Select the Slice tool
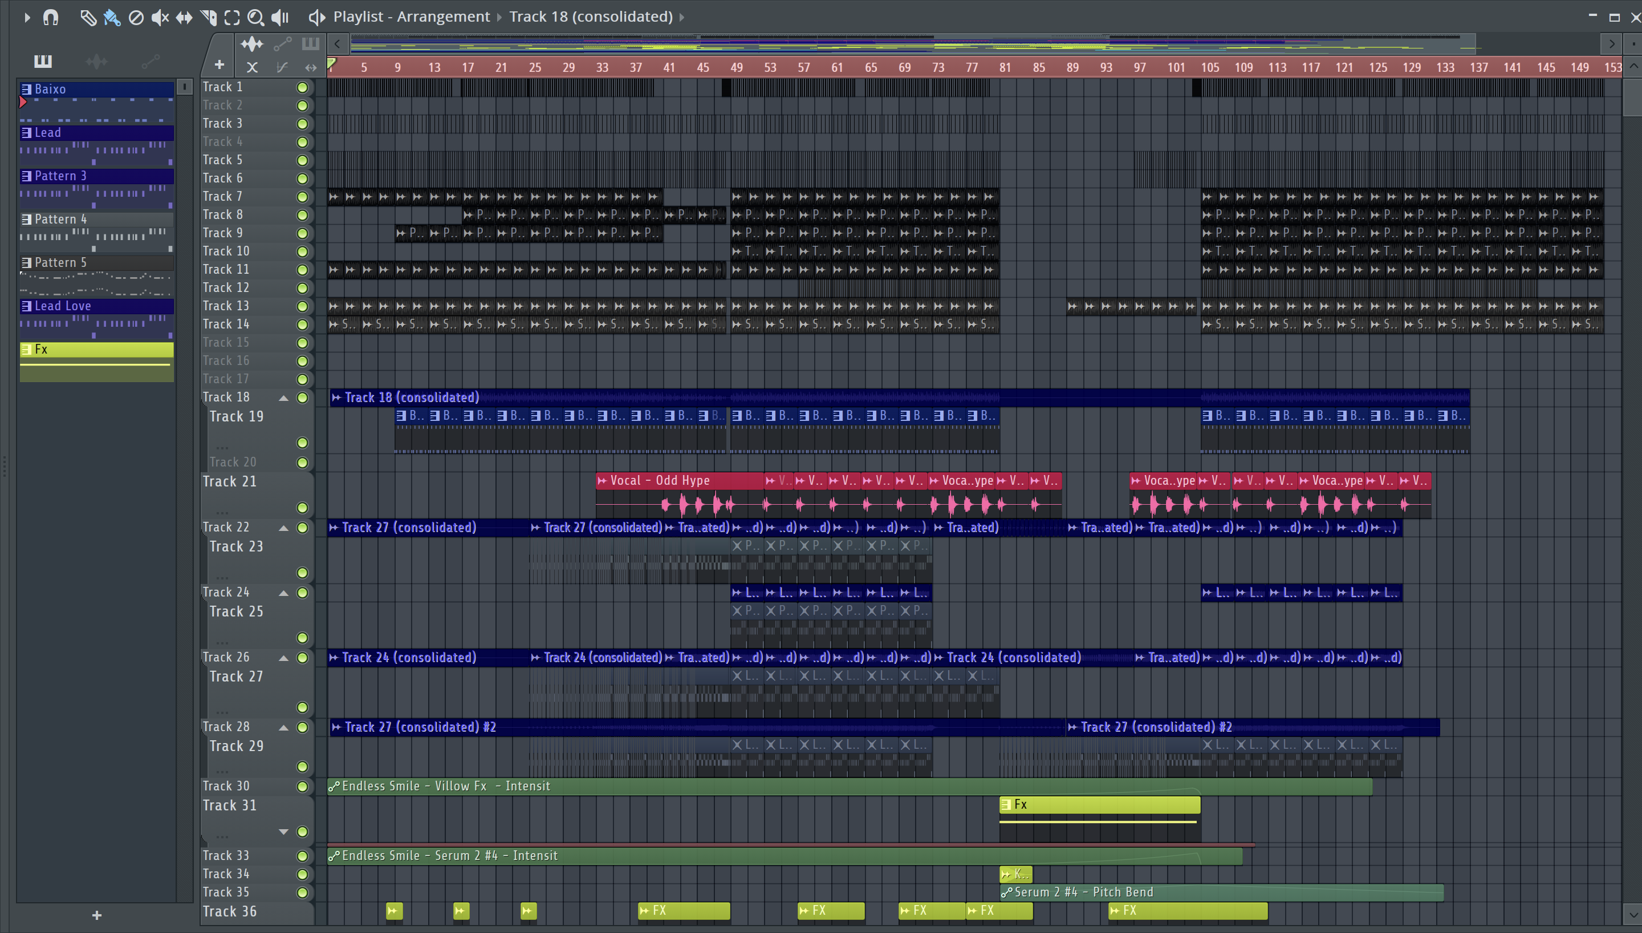Image resolution: width=1642 pixels, height=933 pixels. coord(208,17)
